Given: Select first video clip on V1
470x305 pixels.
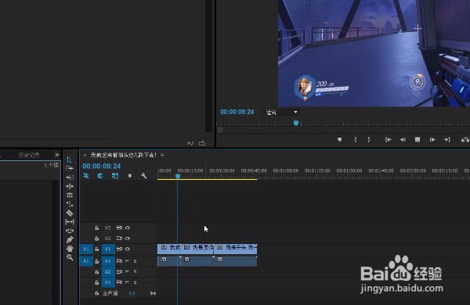Looking at the screenshot, I should pos(168,249).
